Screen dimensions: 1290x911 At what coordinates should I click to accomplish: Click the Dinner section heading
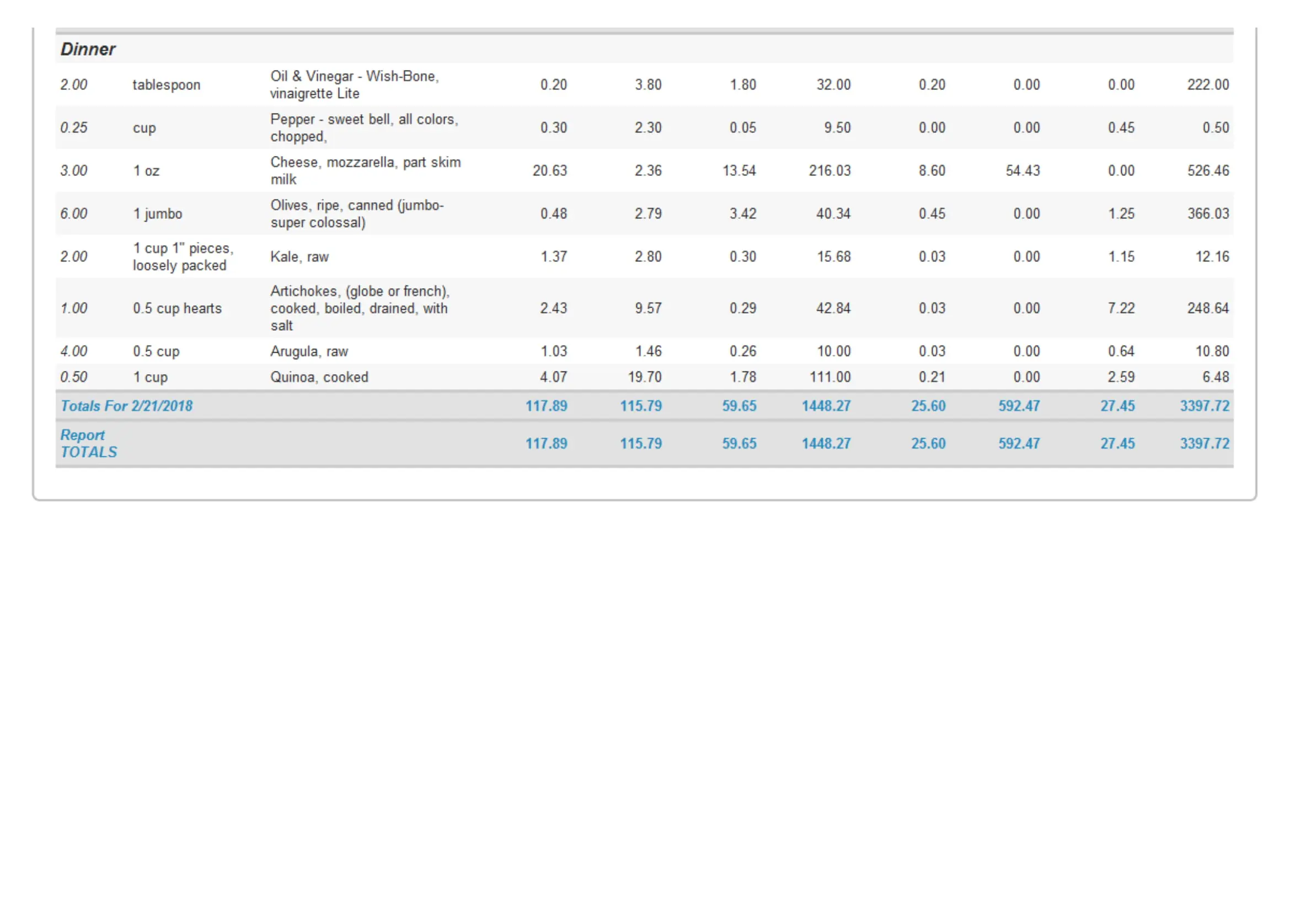tap(88, 49)
